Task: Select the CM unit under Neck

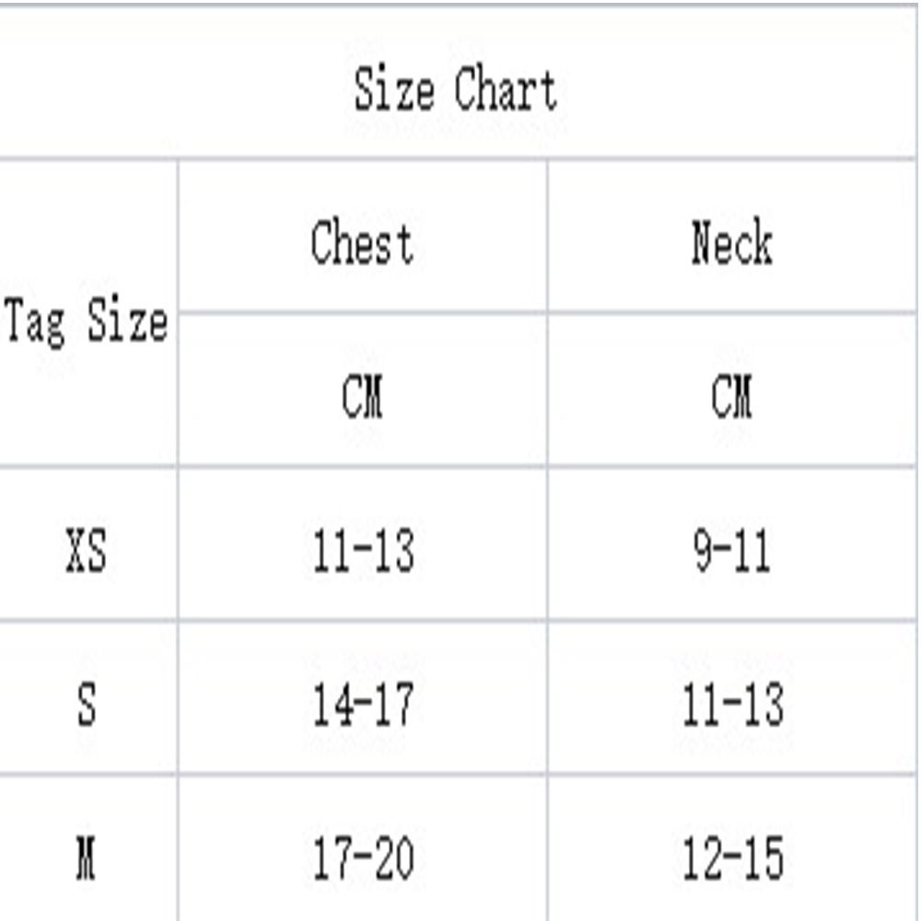Action: point(732,397)
